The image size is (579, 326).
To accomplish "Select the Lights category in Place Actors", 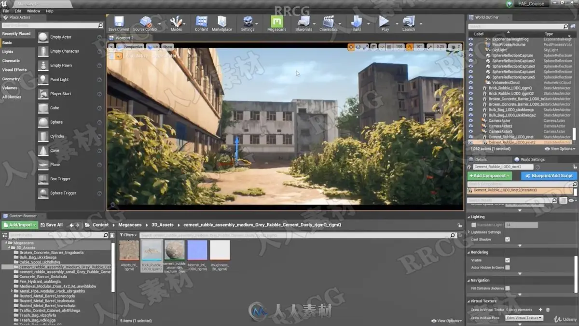I will tap(8, 52).
